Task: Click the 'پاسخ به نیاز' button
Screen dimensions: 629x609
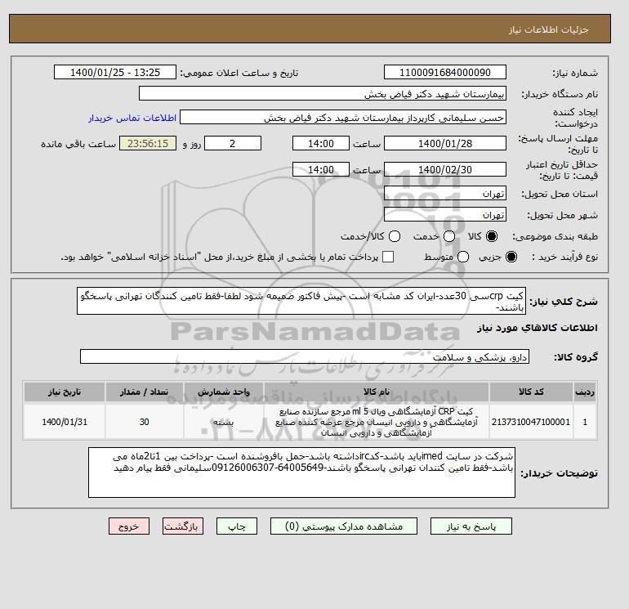Action: [471, 526]
